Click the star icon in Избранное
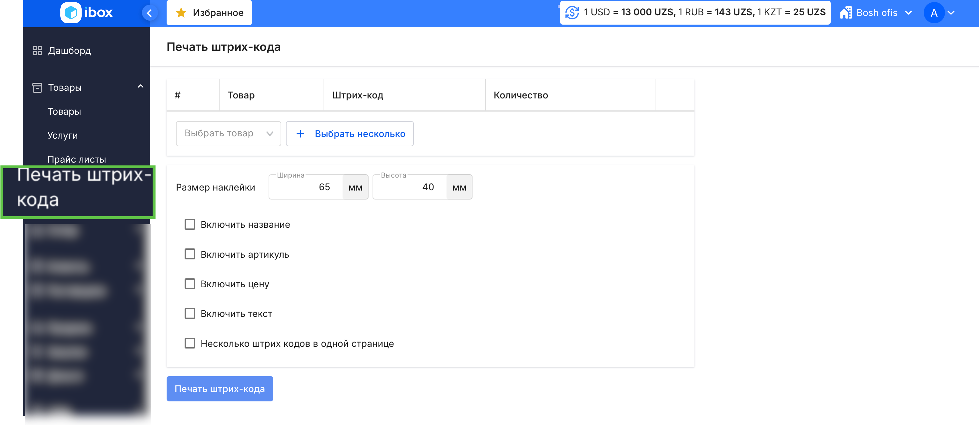Viewport: 979px width, 425px height. 181,13
